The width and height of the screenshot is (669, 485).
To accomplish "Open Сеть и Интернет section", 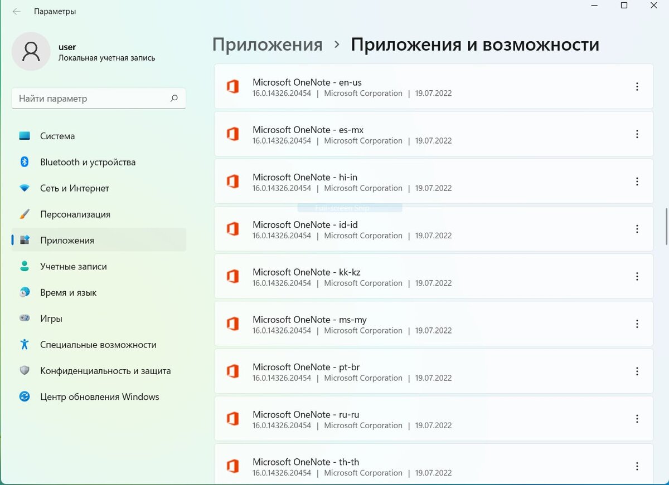I will (99, 188).
